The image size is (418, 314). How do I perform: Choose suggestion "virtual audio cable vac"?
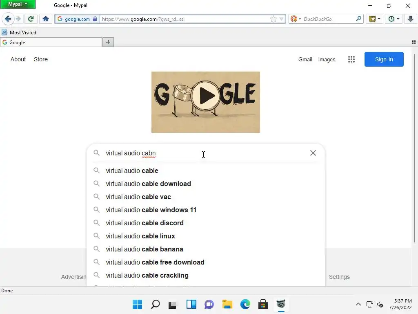pyautogui.click(x=206, y=197)
